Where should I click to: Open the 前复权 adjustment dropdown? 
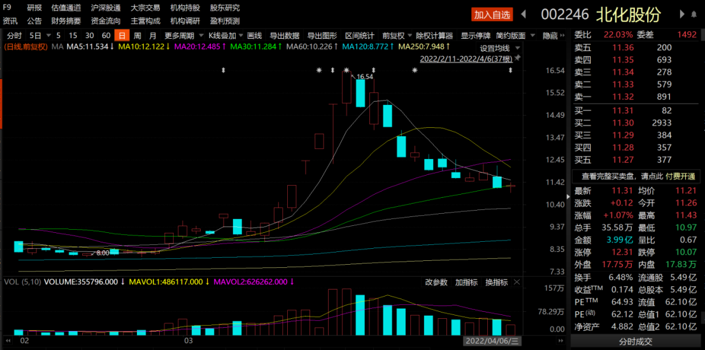pyautogui.click(x=396, y=36)
